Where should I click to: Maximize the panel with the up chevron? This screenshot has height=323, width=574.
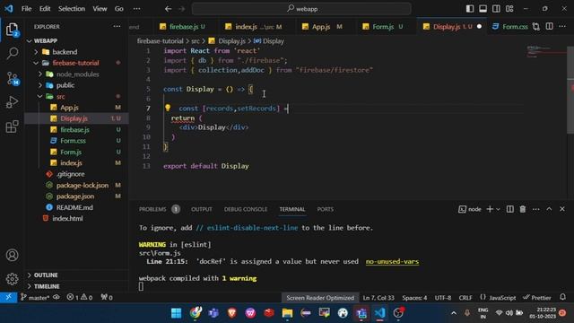click(x=549, y=209)
